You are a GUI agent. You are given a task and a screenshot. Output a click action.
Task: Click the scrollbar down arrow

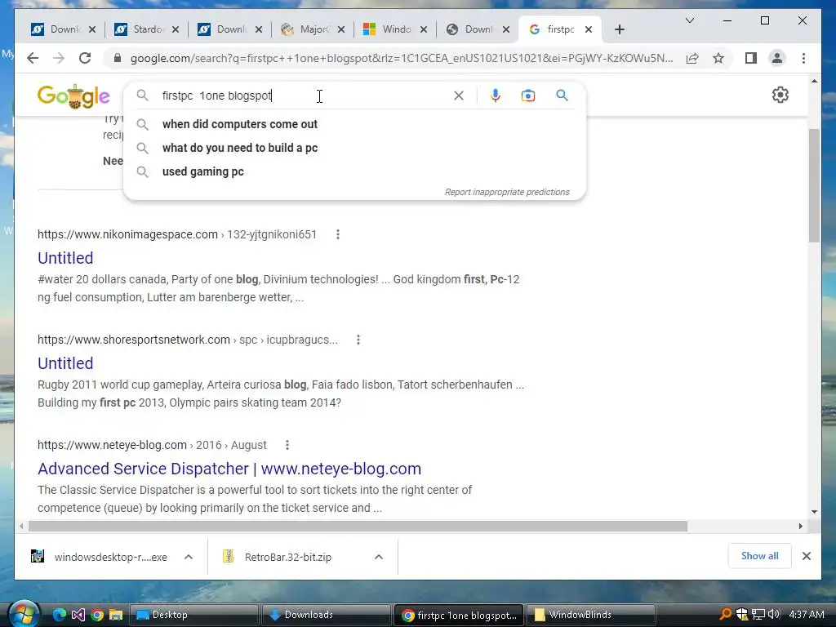click(x=814, y=512)
